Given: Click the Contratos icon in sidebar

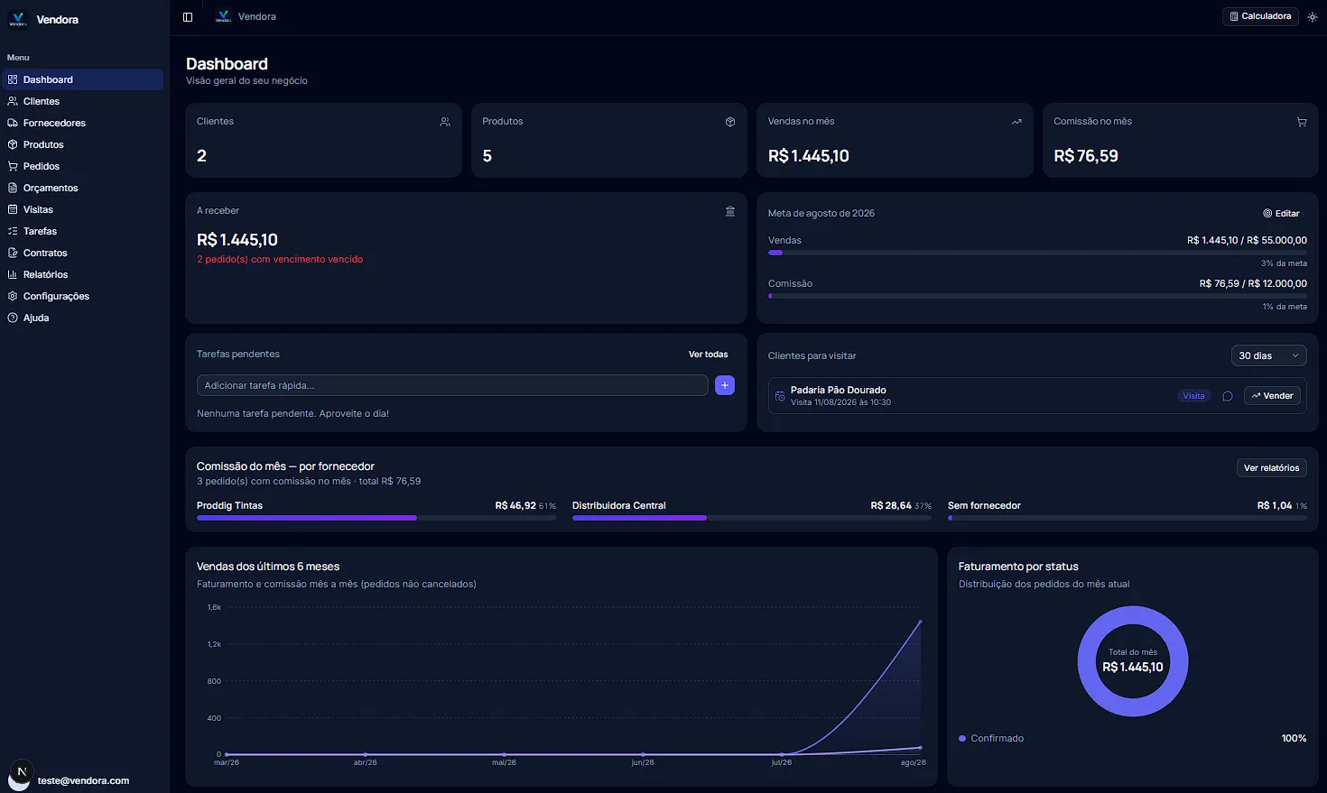Looking at the screenshot, I should (x=13, y=253).
